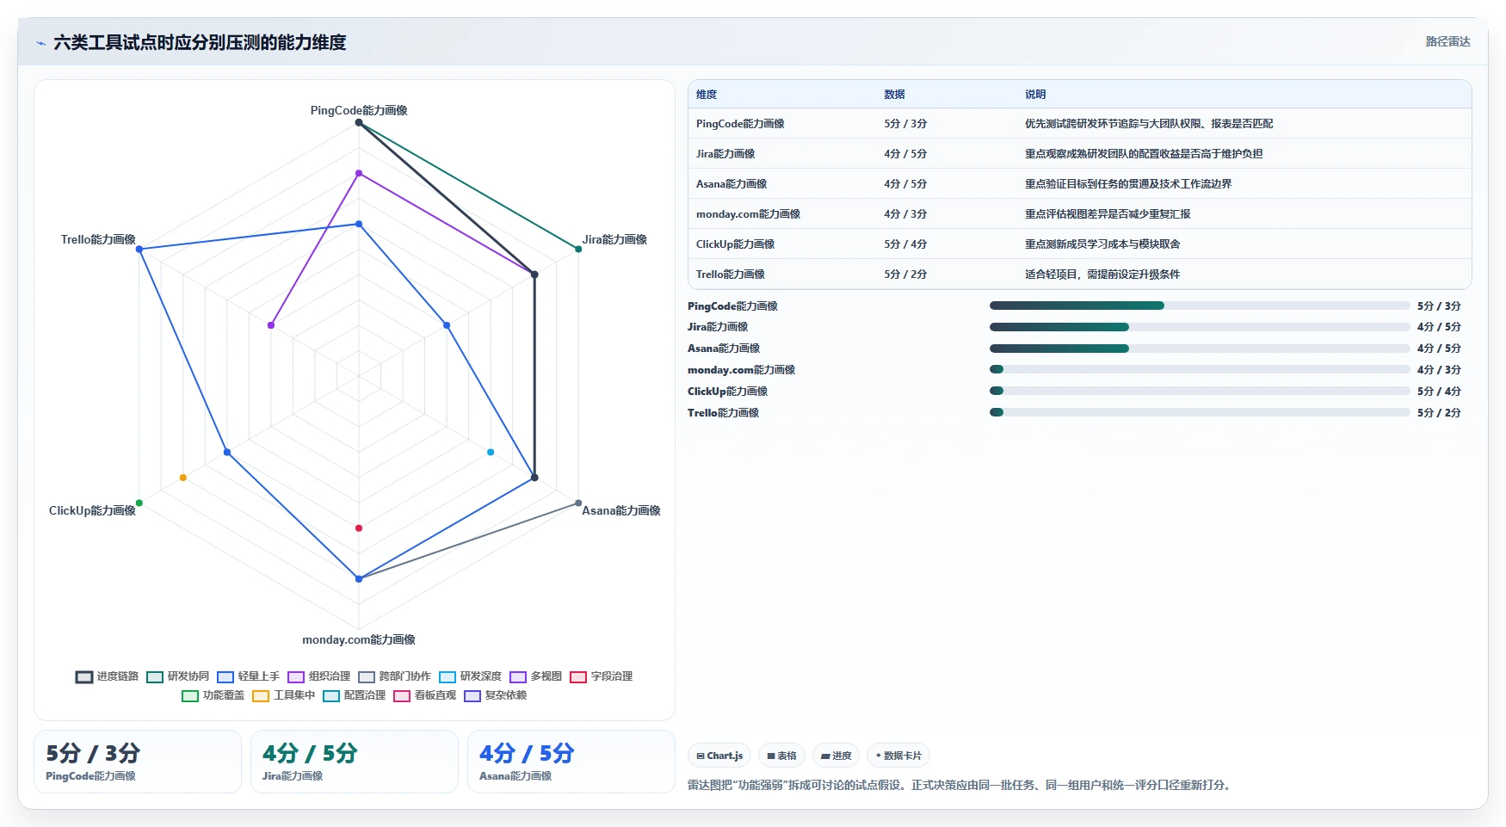
Task: Open the 4分 / 5分 Asana能力画像 card
Action: click(x=571, y=762)
